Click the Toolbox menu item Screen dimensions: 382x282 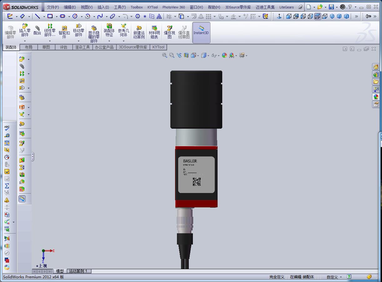tap(137, 7)
